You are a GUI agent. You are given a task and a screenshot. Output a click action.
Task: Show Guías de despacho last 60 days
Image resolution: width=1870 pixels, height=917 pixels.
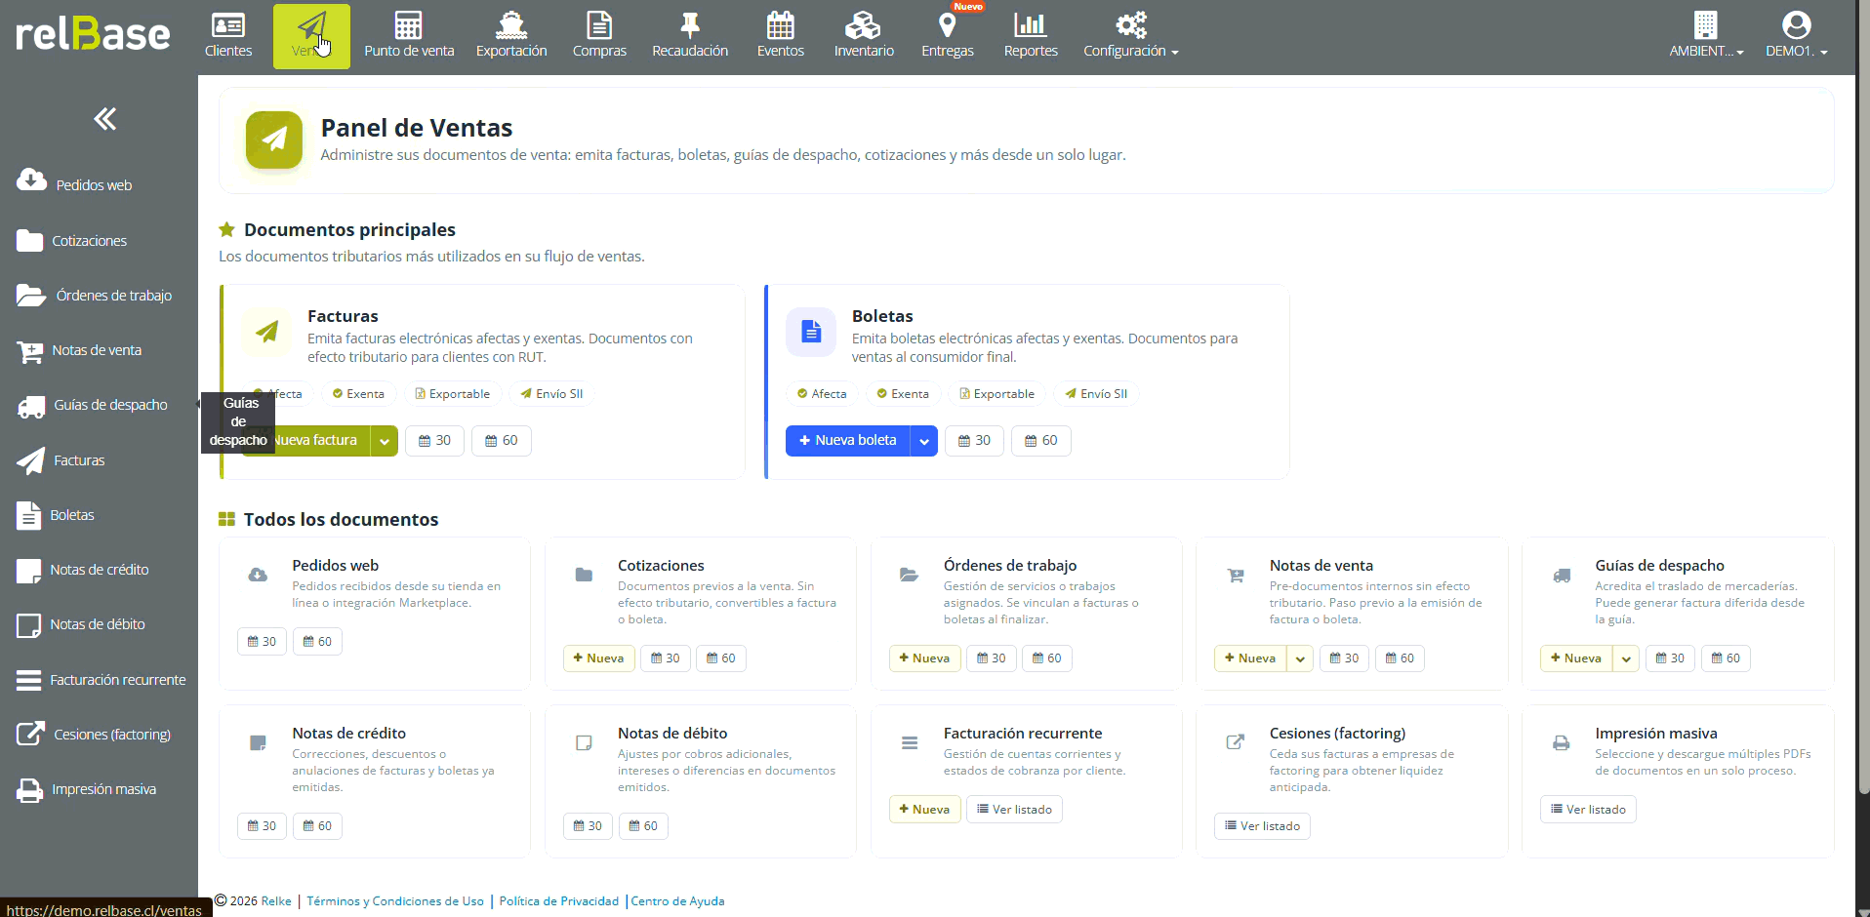(1726, 658)
